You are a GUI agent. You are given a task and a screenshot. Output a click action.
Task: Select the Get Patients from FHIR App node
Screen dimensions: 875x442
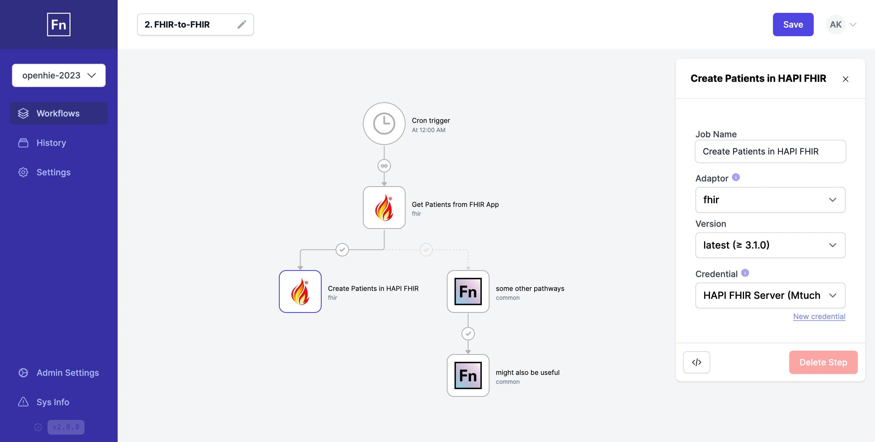[384, 207]
